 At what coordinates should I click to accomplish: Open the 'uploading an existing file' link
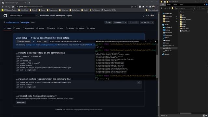point(48,45)
